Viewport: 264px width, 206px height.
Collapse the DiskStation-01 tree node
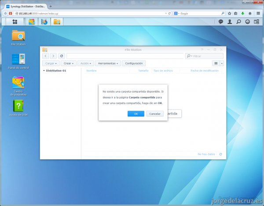[44, 71]
